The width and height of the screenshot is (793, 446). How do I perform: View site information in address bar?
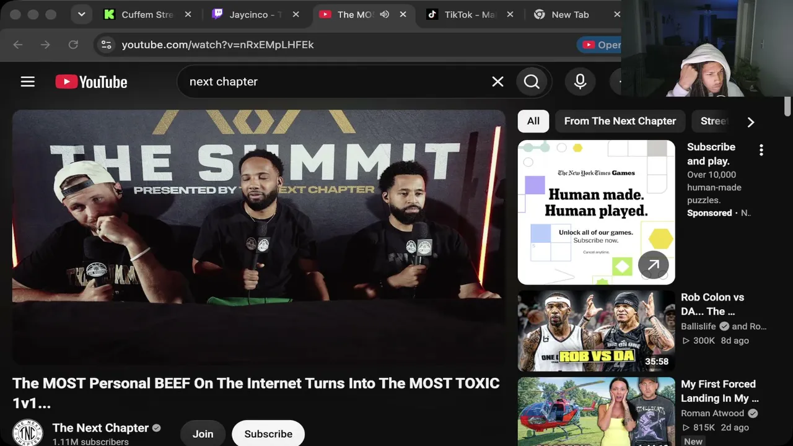coord(107,45)
